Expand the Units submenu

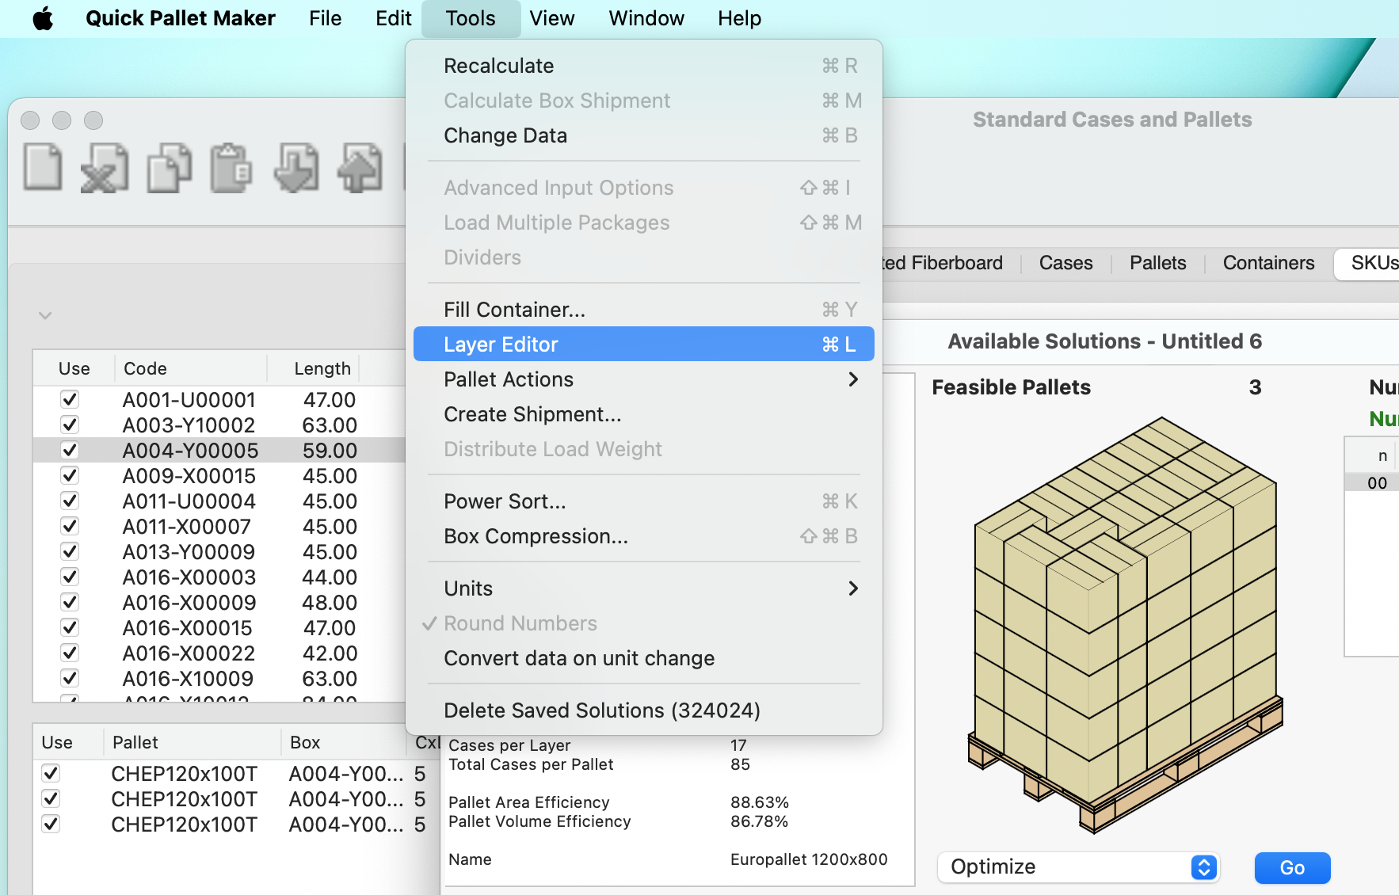click(644, 588)
